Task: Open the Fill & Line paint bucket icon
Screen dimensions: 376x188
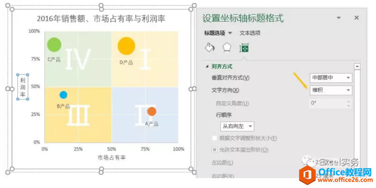Action: point(210,48)
